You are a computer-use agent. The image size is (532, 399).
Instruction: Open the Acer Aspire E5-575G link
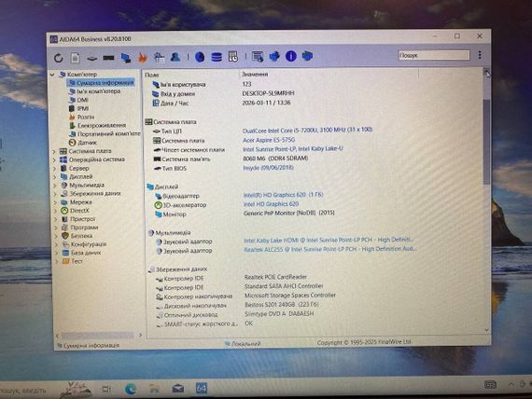point(269,140)
